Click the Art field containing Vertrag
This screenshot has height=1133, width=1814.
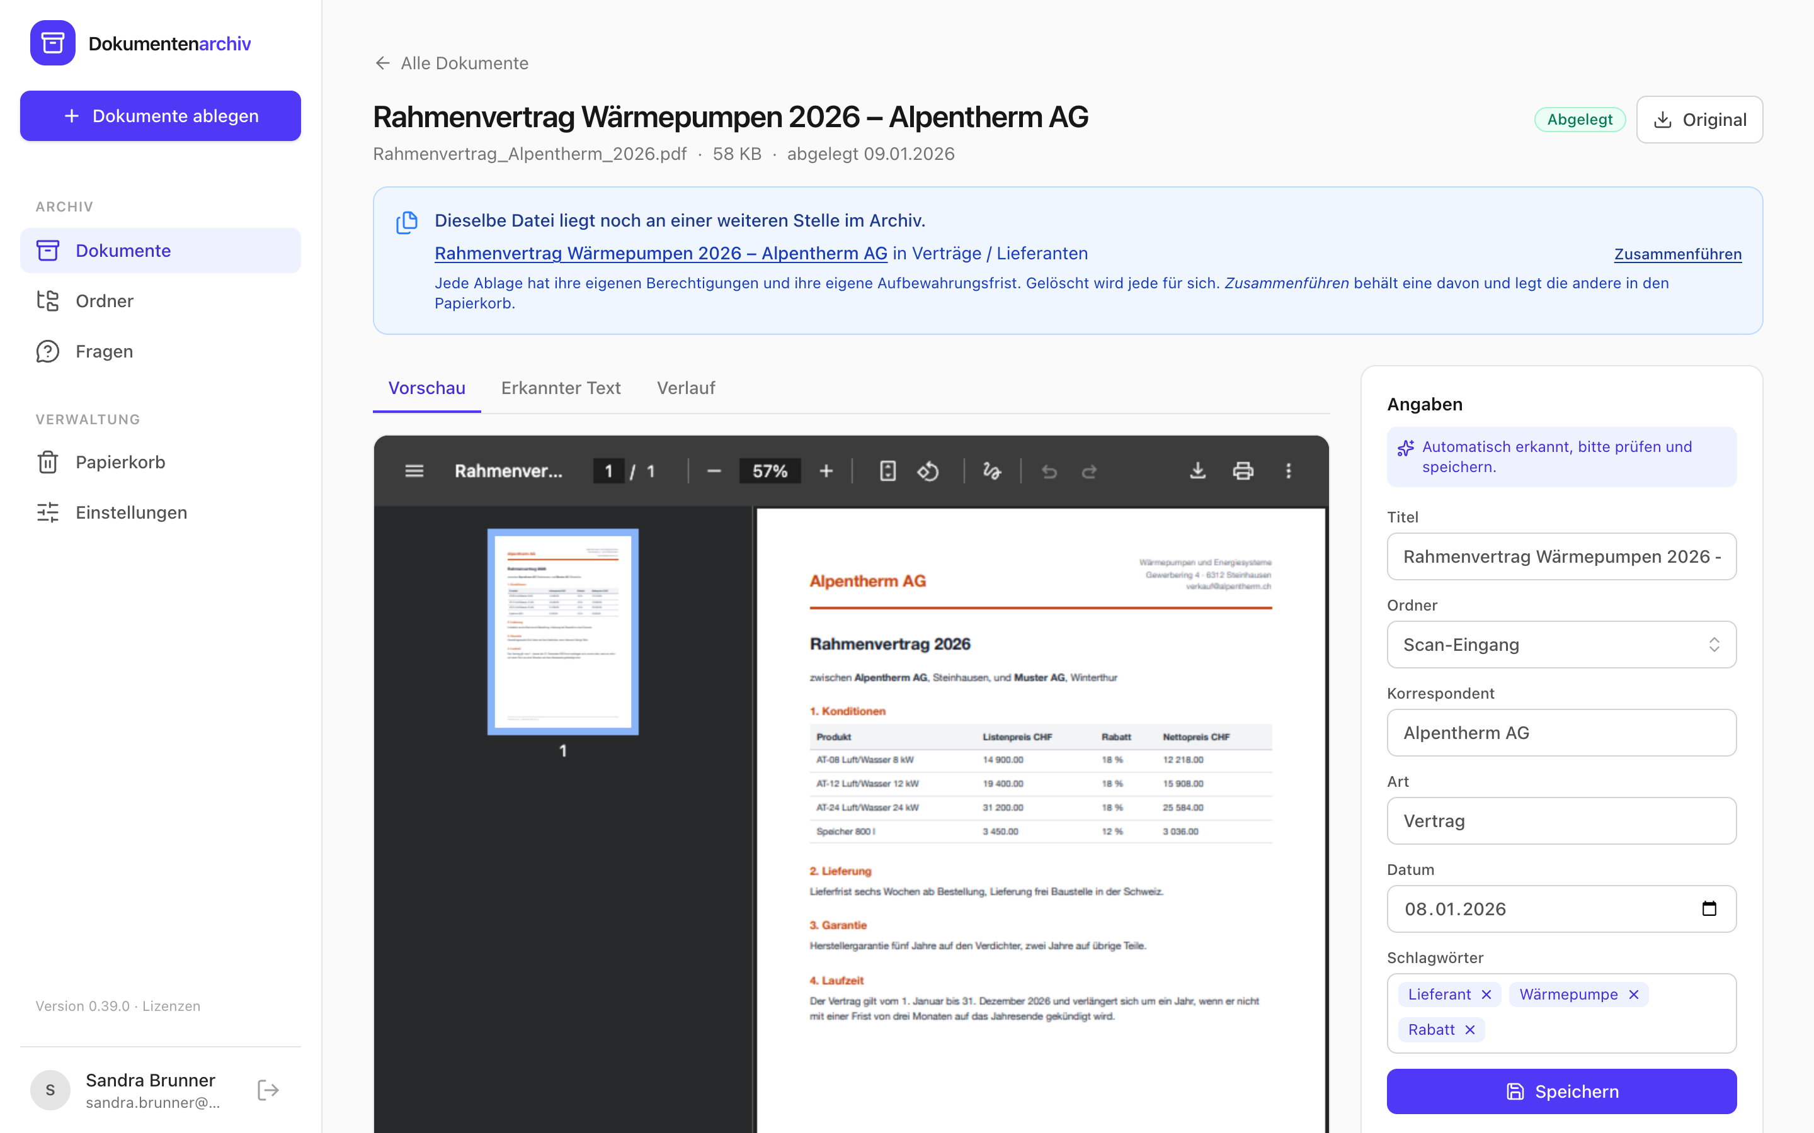click(1561, 821)
